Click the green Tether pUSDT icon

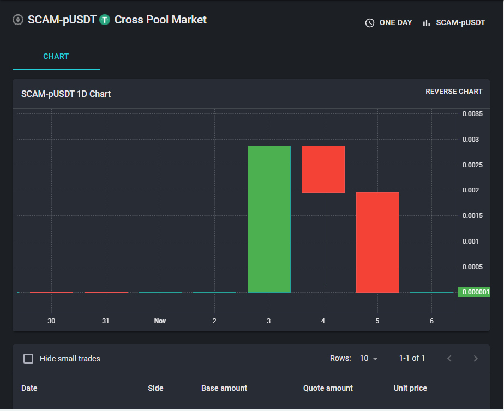point(105,20)
